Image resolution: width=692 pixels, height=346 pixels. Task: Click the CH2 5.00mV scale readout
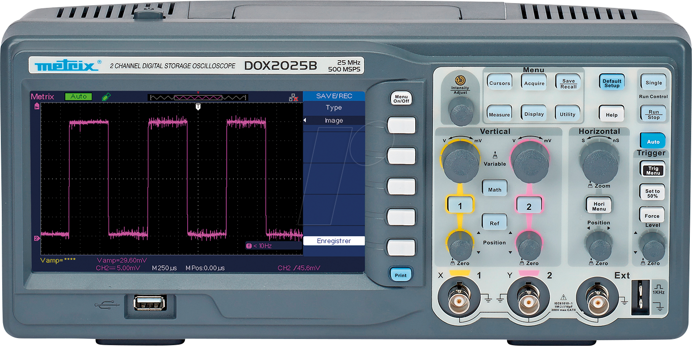point(118,268)
